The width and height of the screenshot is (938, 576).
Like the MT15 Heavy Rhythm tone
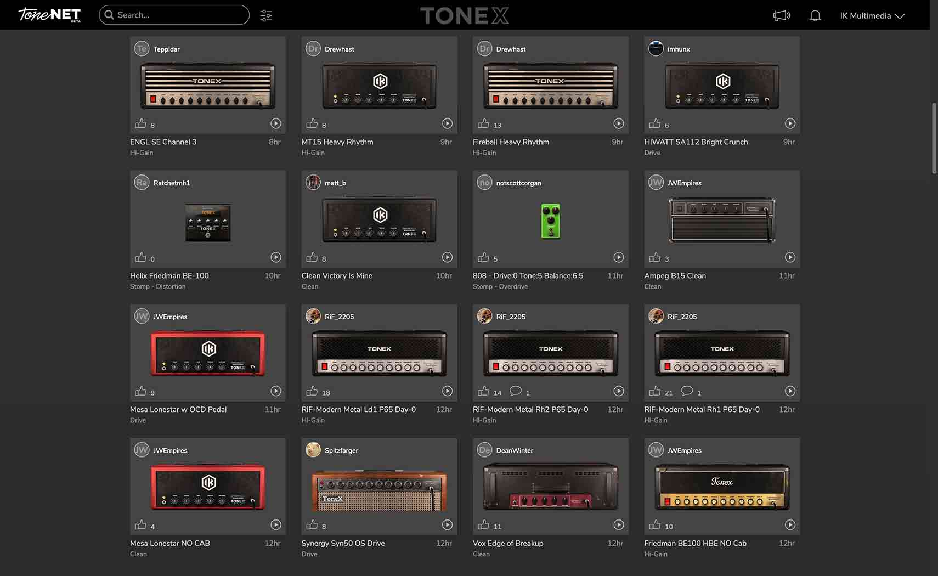pyautogui.click(x=312, y=123)
